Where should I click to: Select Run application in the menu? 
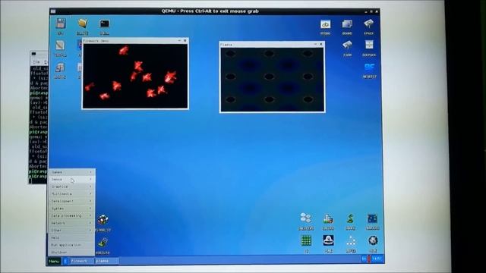click(x=72, y=245)
